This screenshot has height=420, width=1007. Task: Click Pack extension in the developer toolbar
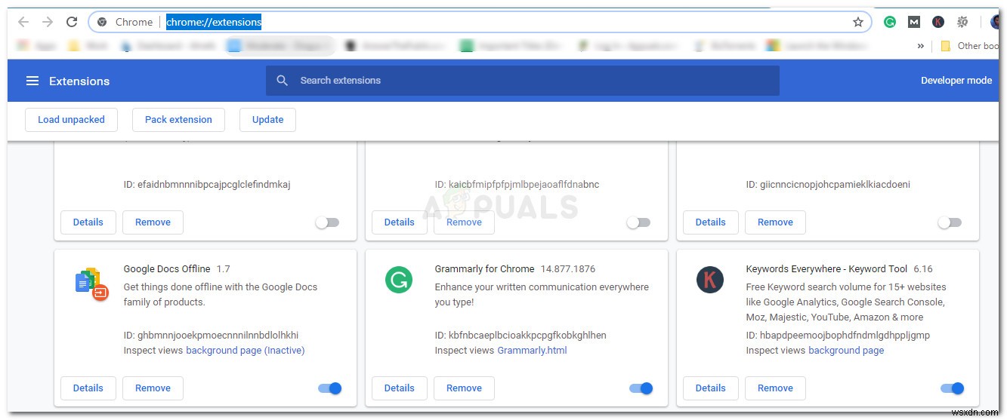coord(178,119)
